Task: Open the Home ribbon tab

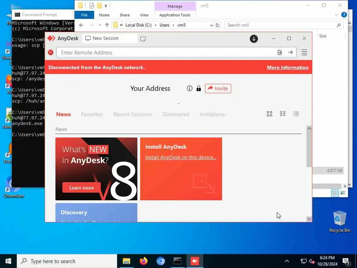Action: click(x=104, y=15)
